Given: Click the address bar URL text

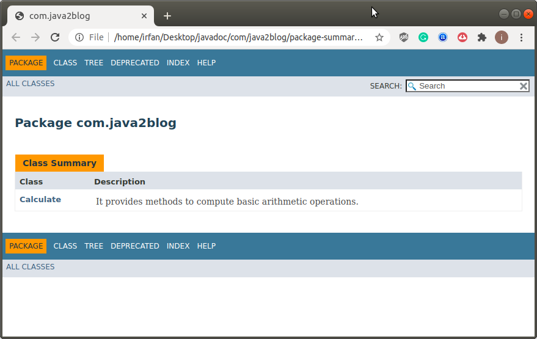Looking at the screenshot, I should click(x=238, y=37).
